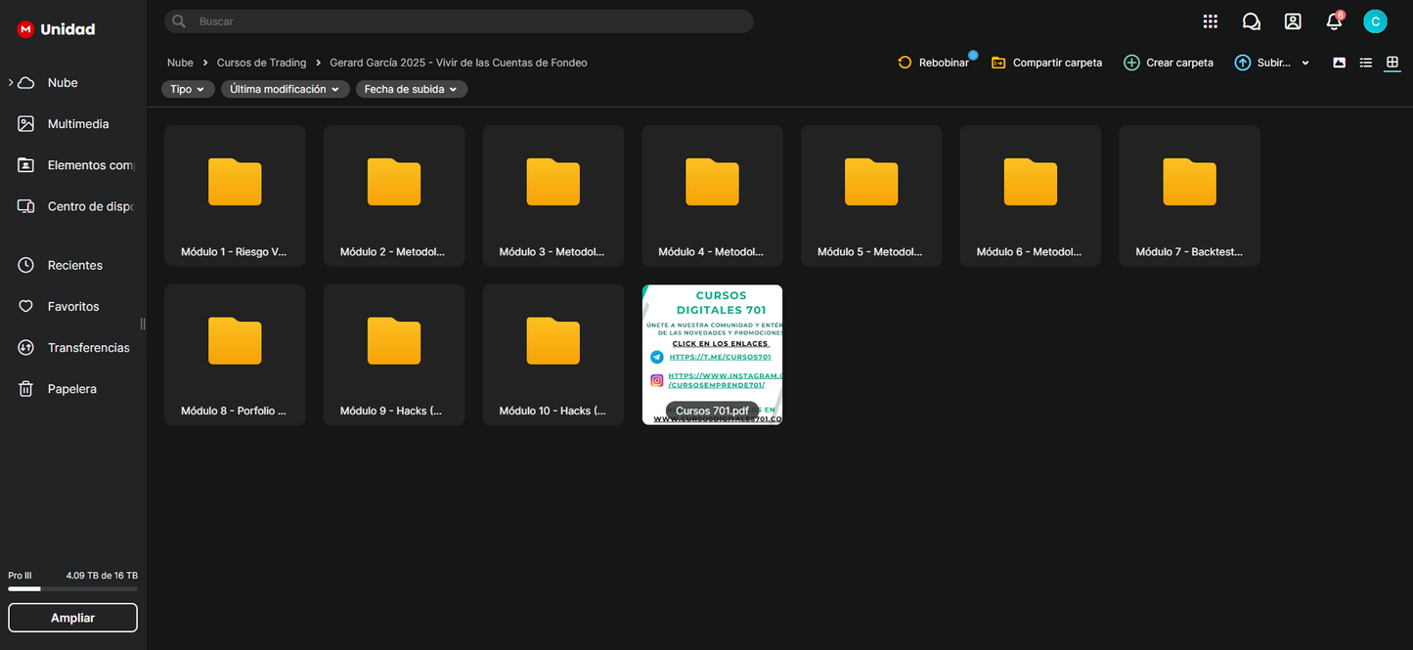Open the contacts icon in top bar

pyautogui.click(x=1293, y=22)
